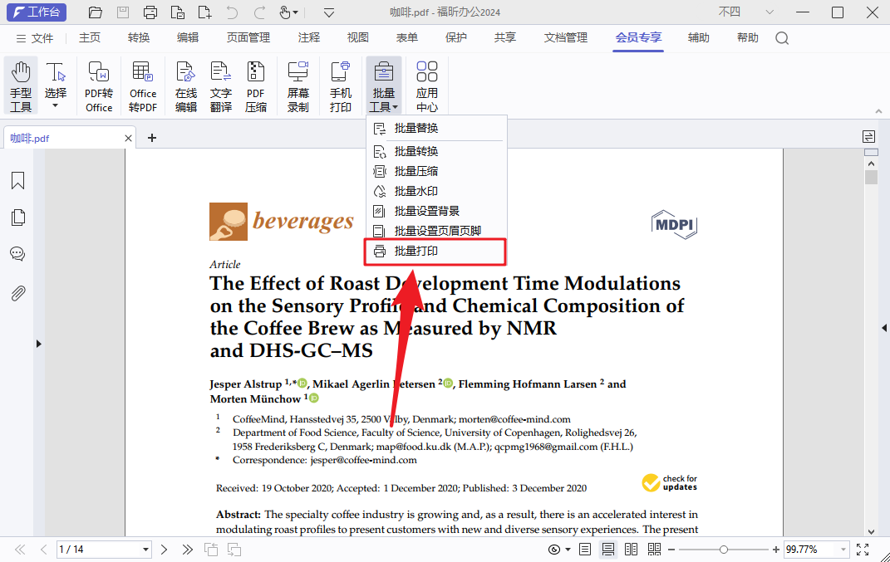The image size is (890, 562).
Task: Click the print icon in title bar
Action: (x=150, y=12)
